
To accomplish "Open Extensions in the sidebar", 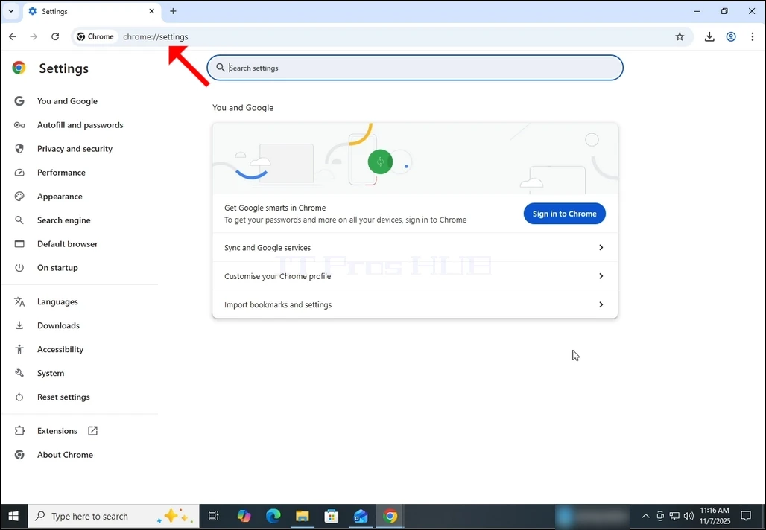I will pos(57,431).
